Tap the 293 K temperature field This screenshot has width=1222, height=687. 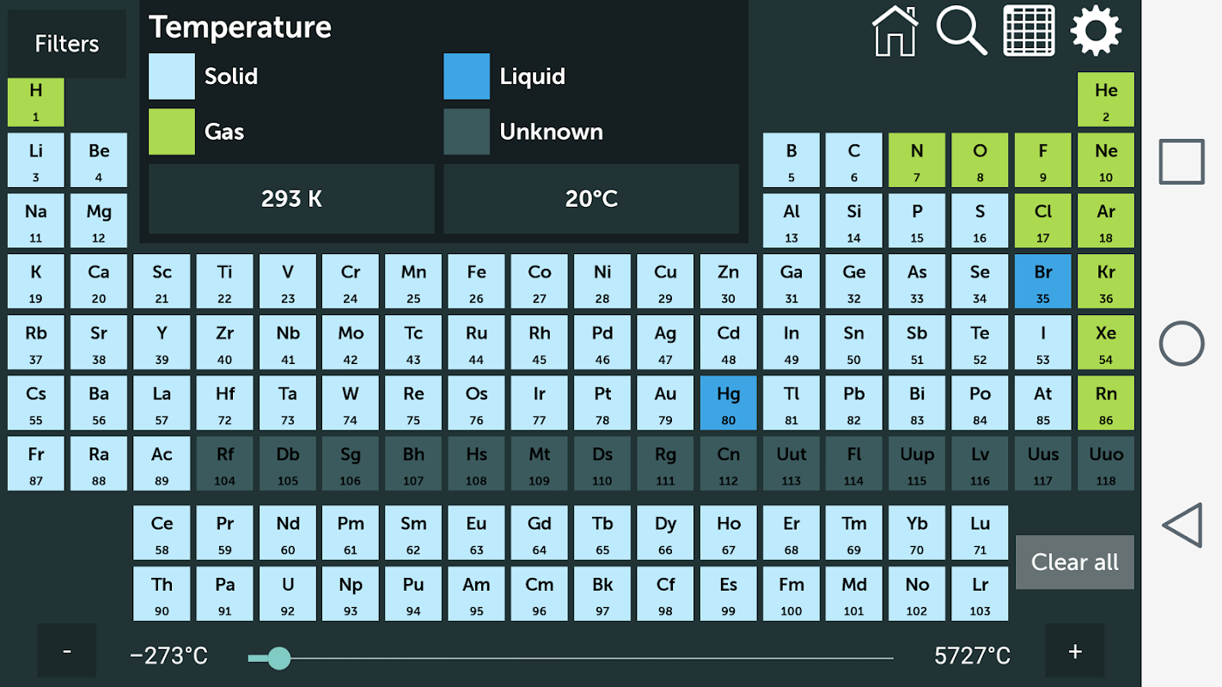[x=291, y=199]
